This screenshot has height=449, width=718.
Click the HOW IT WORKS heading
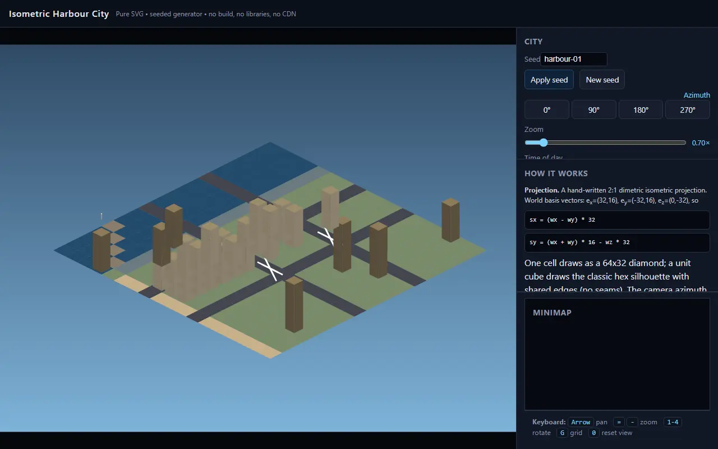click(x=556, y=173)
